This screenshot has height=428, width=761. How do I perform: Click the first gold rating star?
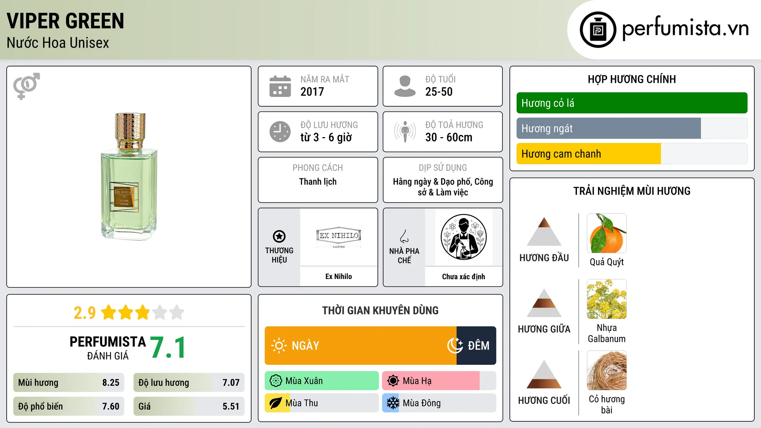click(109, 312)
